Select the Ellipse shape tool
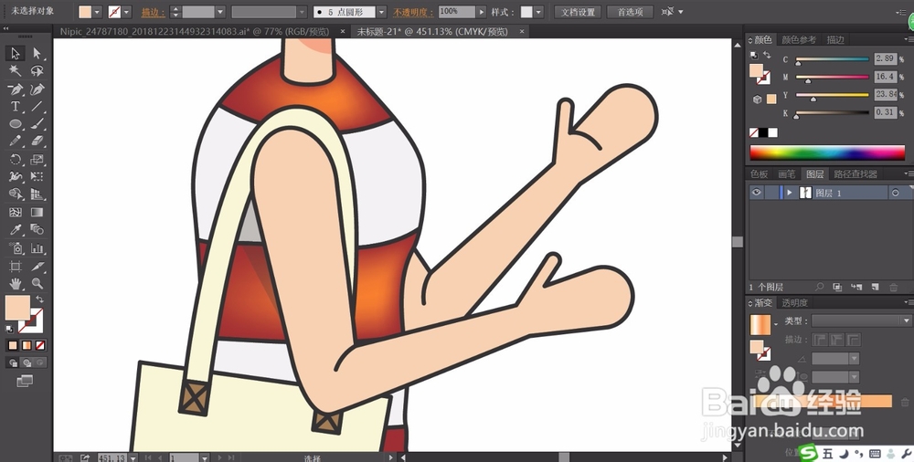Viewport: 914px width, 462px height. 16,123
